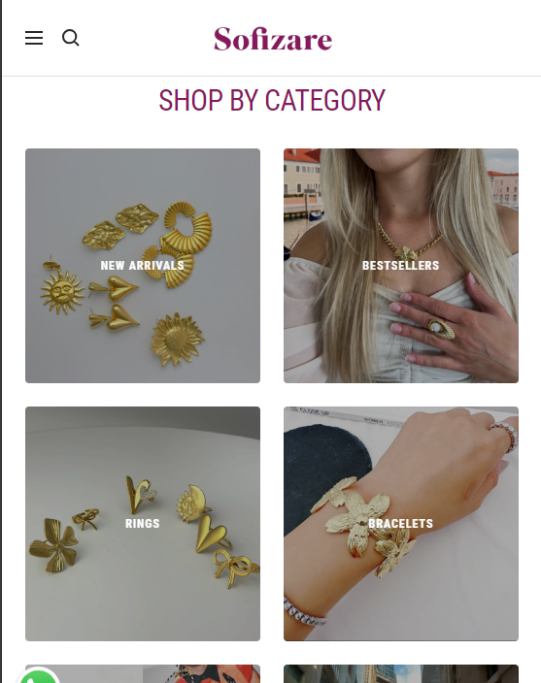Screen dimensions: 541x683
Task: Open the New Arrivals category label
Action: click(142, 265)
